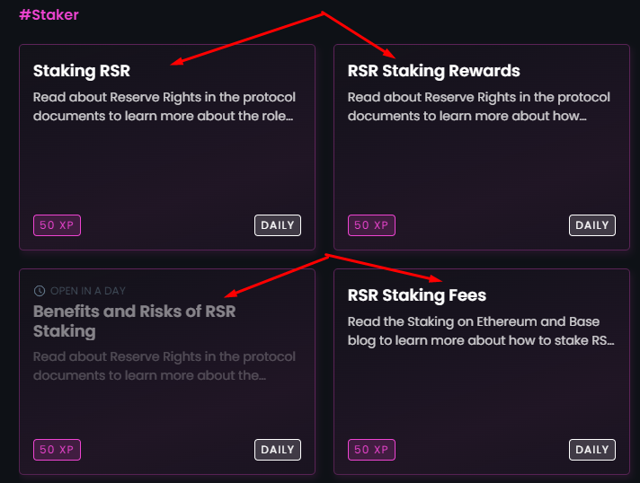Open the RSR Staking Rewards quest card
This screenshot has height=483, width=640.
point(482,146)
